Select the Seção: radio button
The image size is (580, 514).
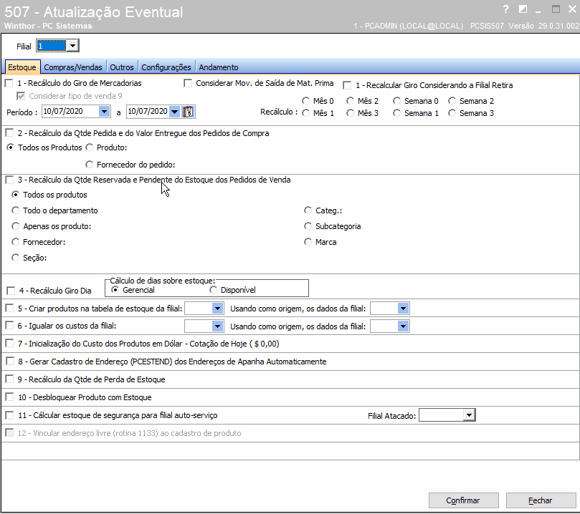[16, 258]
